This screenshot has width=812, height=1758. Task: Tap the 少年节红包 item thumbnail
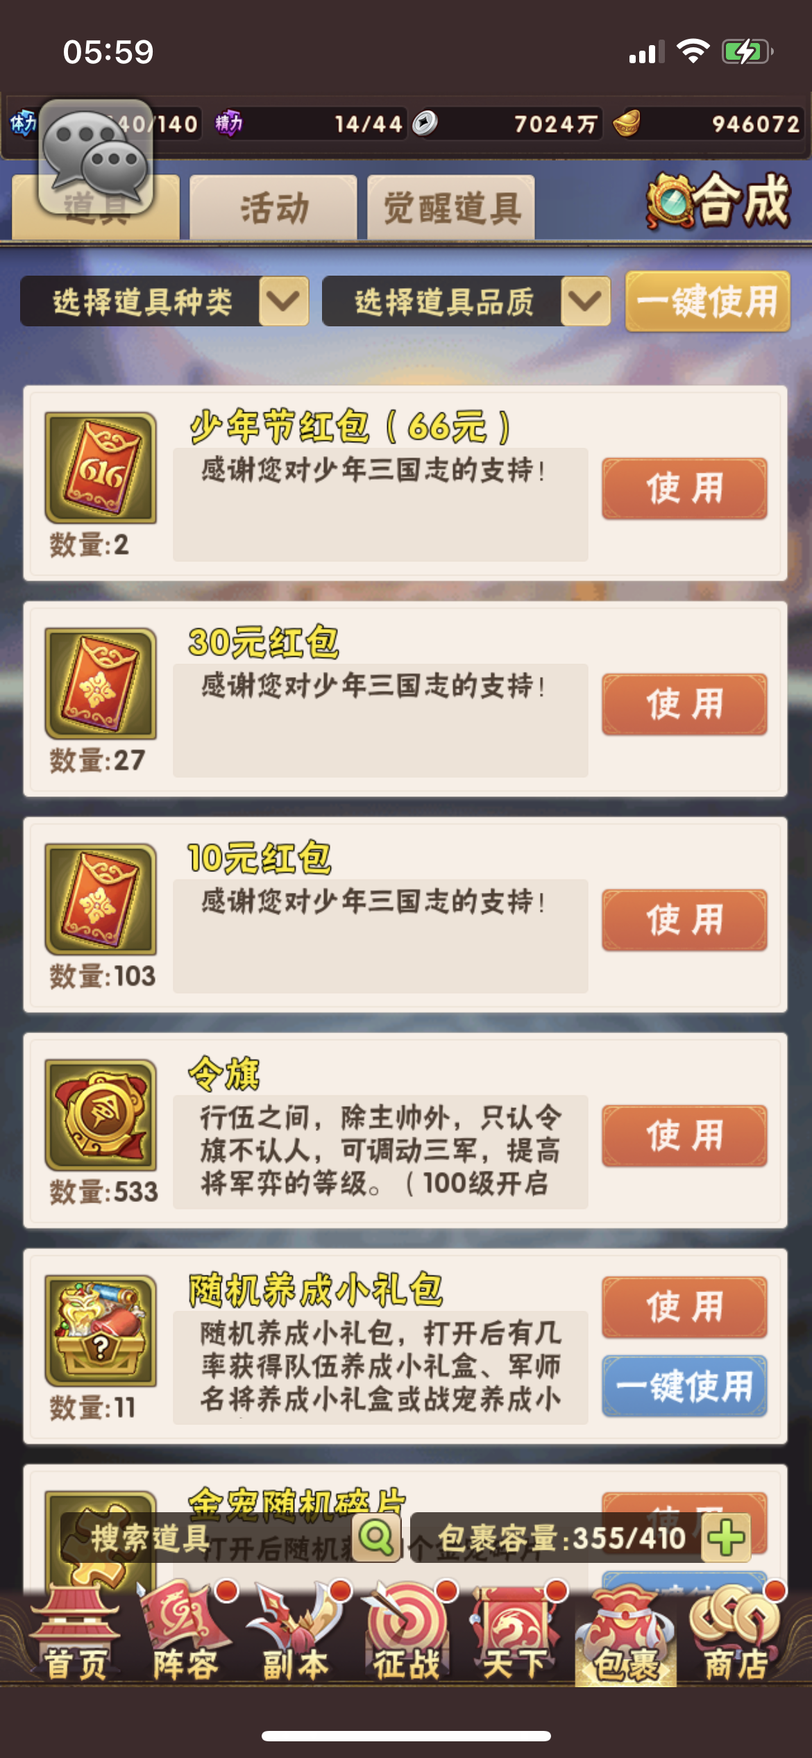click(101, 467)
